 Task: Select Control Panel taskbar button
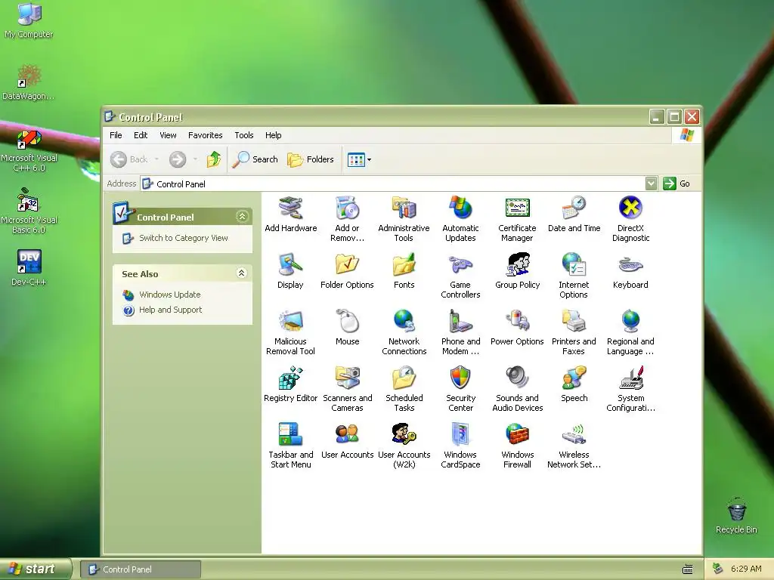141,569
